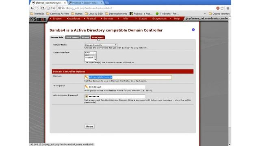The width and height of the screenshot is (260, 146).
Task: Open the IT eBooks bookmark
Action: 167,13
